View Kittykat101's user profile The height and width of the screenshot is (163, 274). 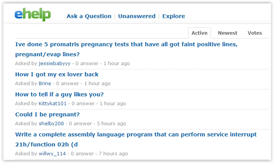click(53, 103)
